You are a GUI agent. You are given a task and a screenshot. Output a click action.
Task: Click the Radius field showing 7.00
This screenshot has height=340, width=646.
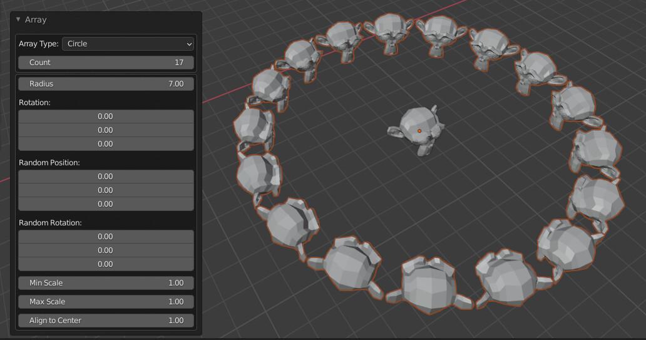click(106, 84)
